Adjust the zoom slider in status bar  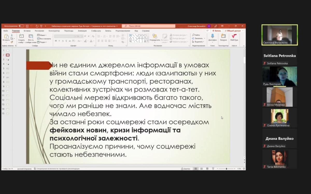[226, 169]
